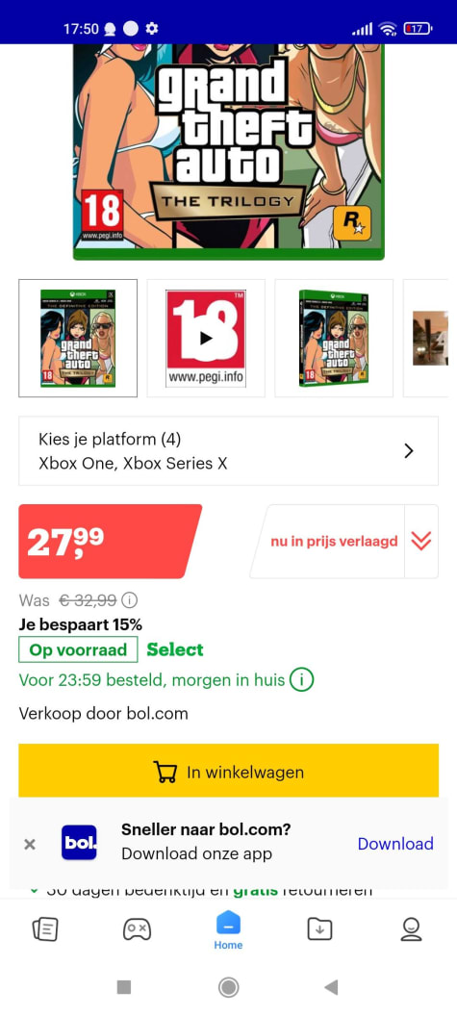Tap the Select membership label
Image resolution: width=457 pixels, height=1016 pixels.
click(175, 649)
